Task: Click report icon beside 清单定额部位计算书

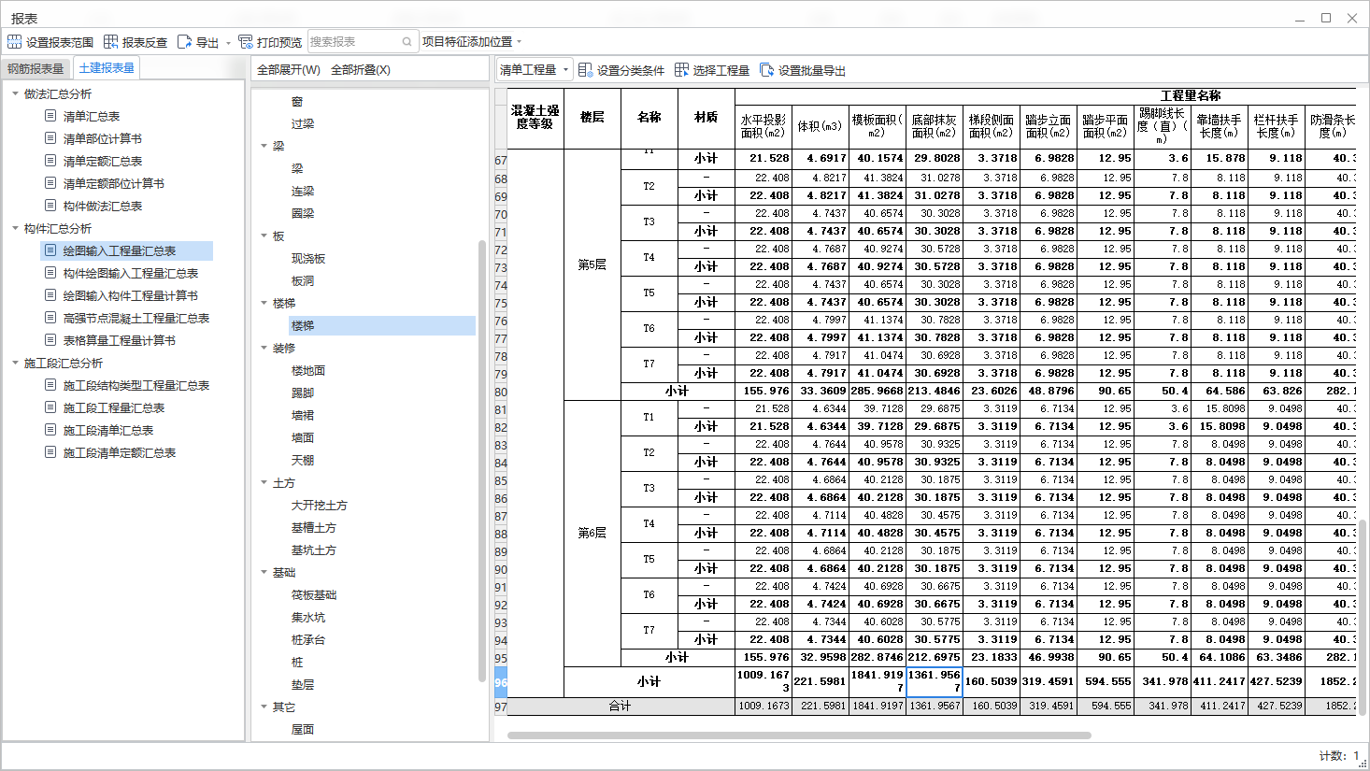Action: click(x=50, y=183)
